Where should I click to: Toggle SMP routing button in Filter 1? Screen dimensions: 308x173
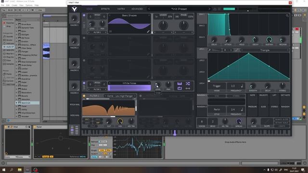point(98,123)
